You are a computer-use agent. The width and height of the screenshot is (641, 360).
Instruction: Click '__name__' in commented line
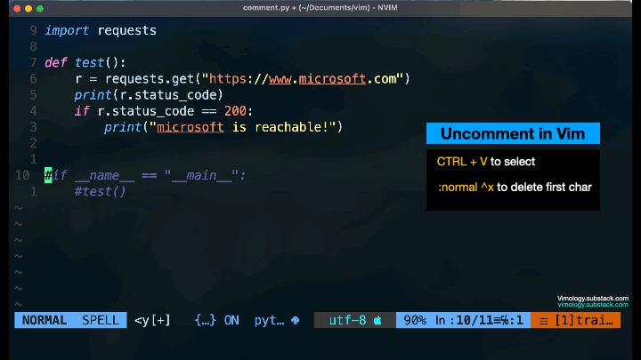point(104,176)
